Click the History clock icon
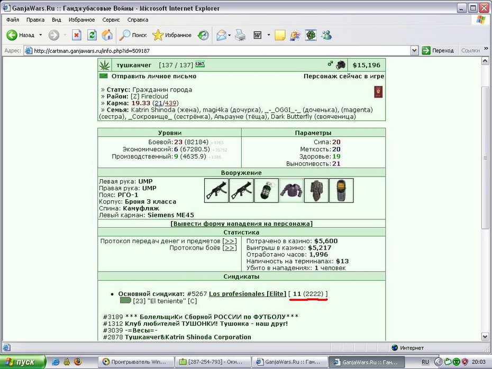The height and width of the screenshot is (369, 492). [x=203, y=35]
